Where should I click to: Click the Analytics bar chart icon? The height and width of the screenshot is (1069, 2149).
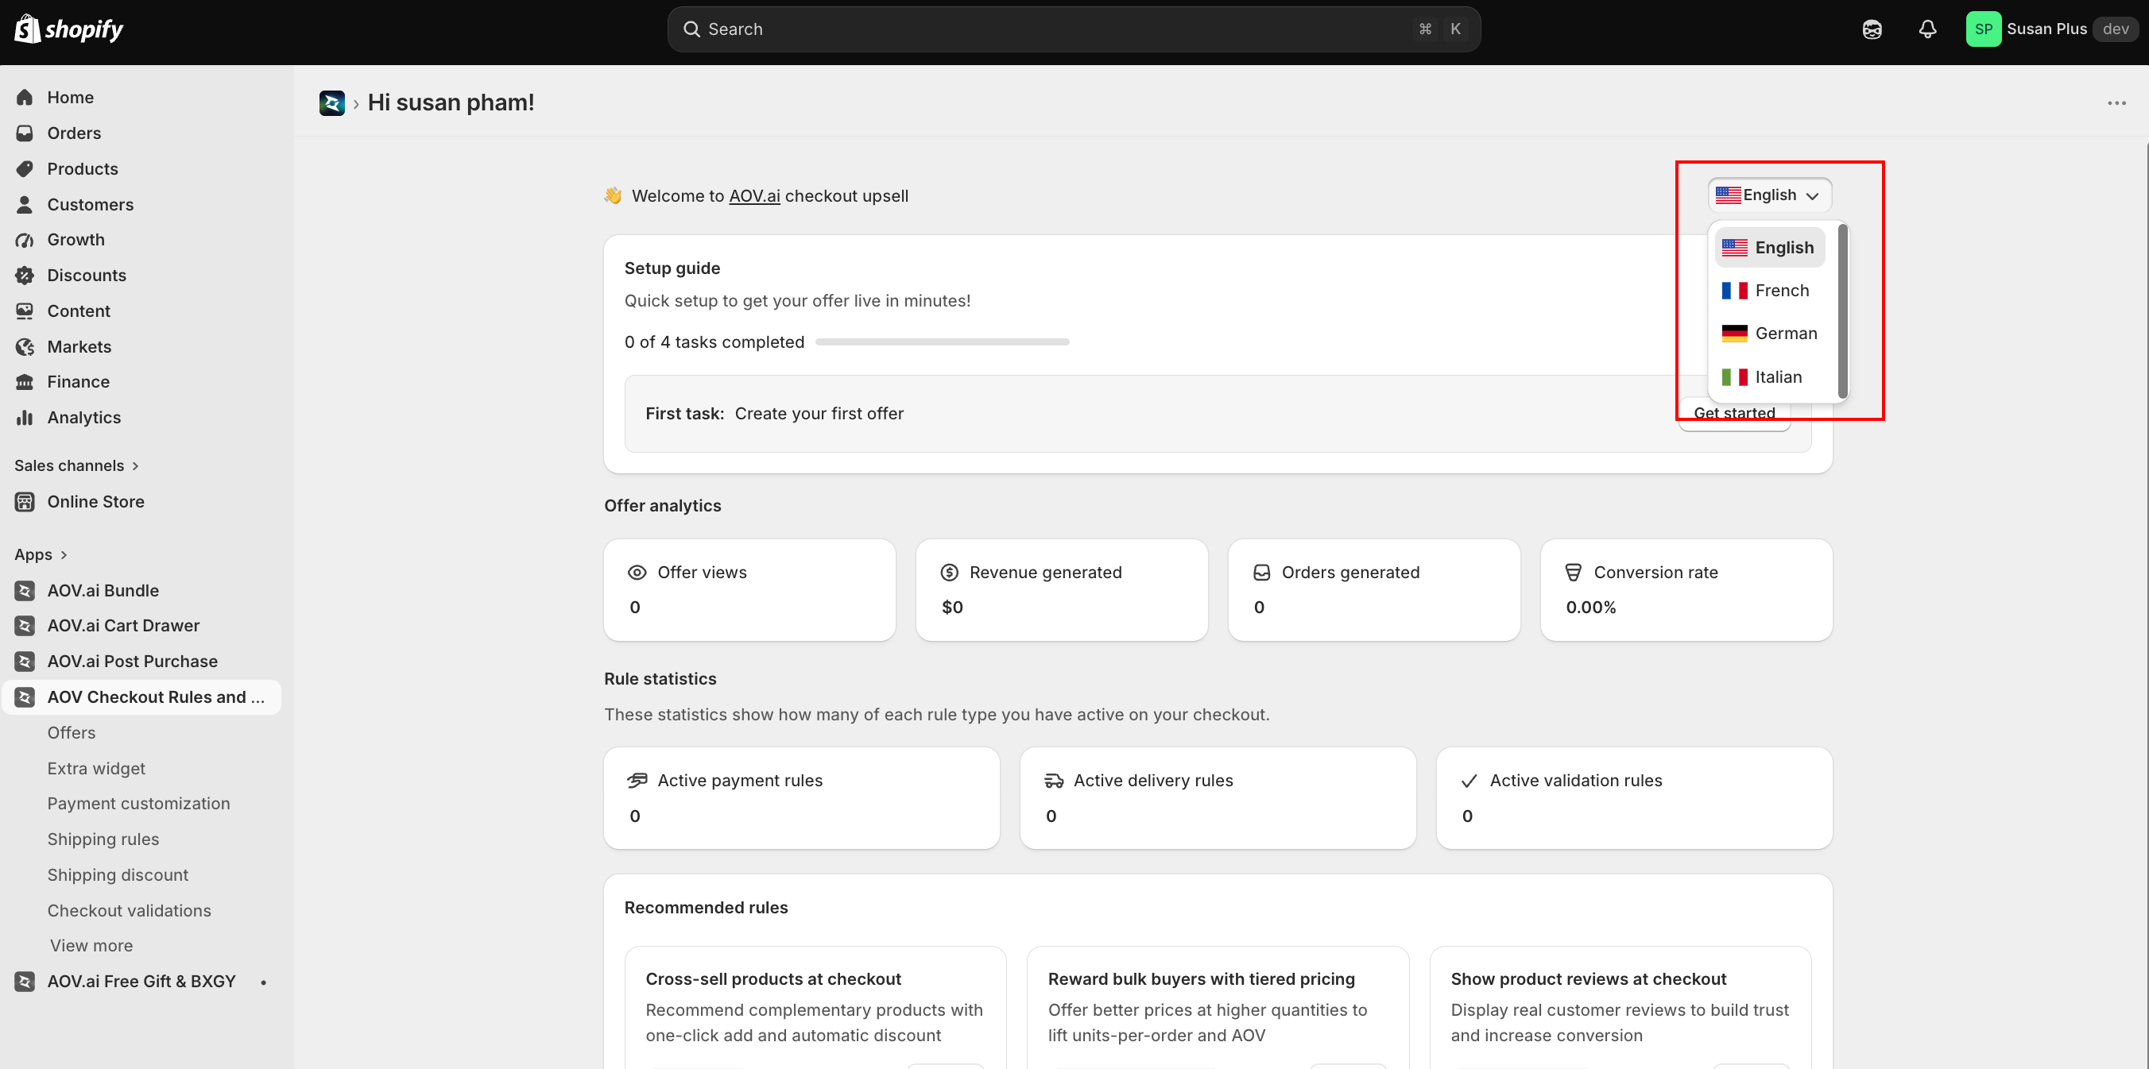pos(25,418)
